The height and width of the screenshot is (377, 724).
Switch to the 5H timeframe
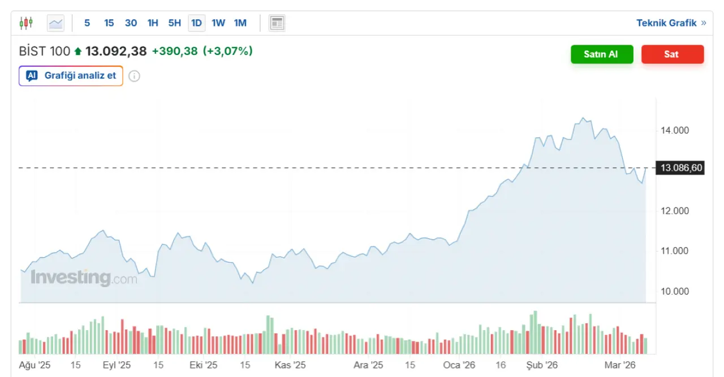pos(174,23)
